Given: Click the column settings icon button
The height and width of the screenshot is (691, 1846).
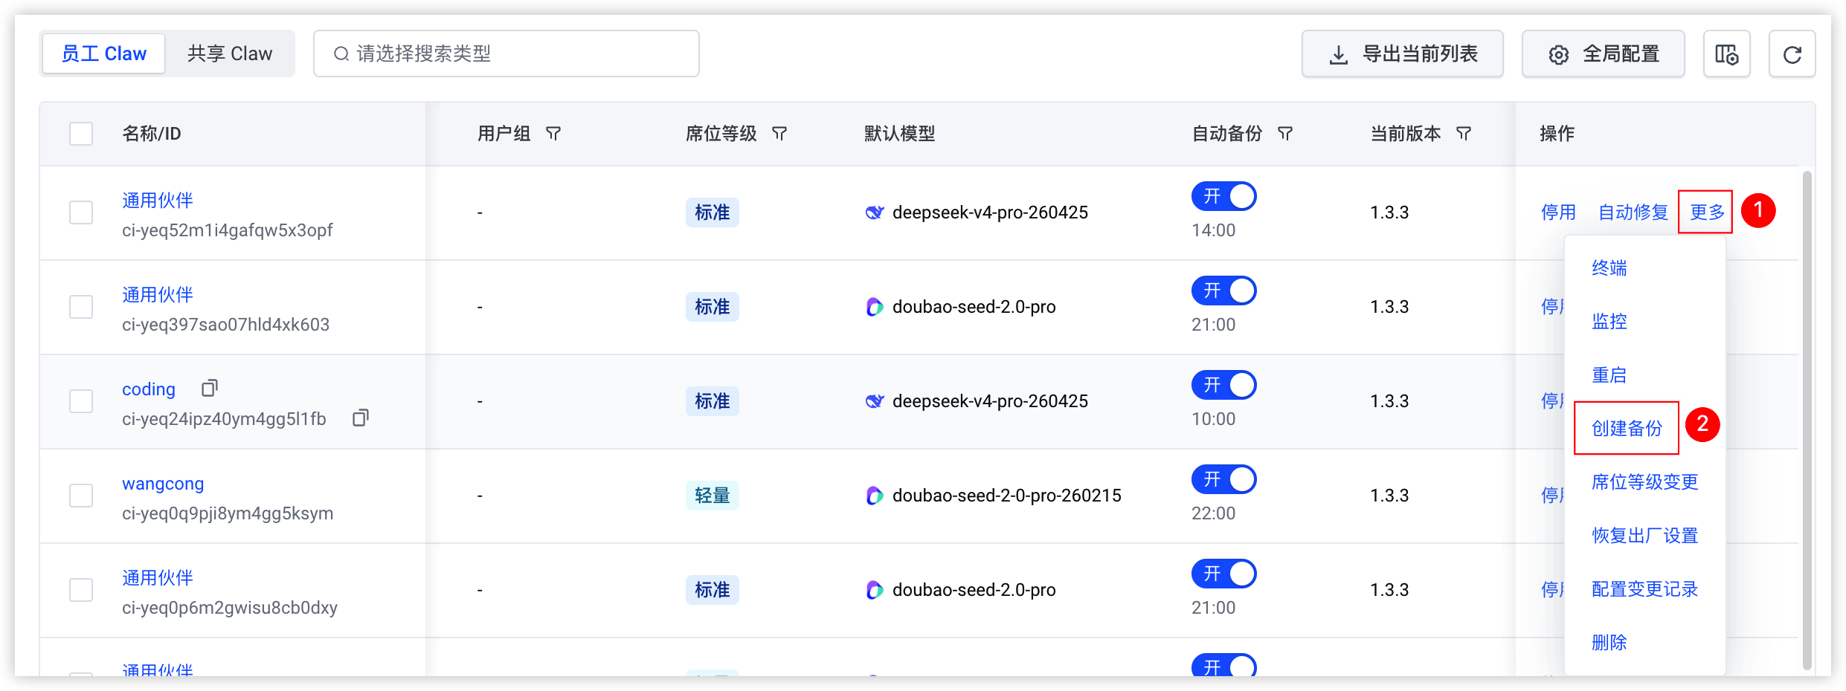Looking at the screenshot, I should (x=1726, y=54).
